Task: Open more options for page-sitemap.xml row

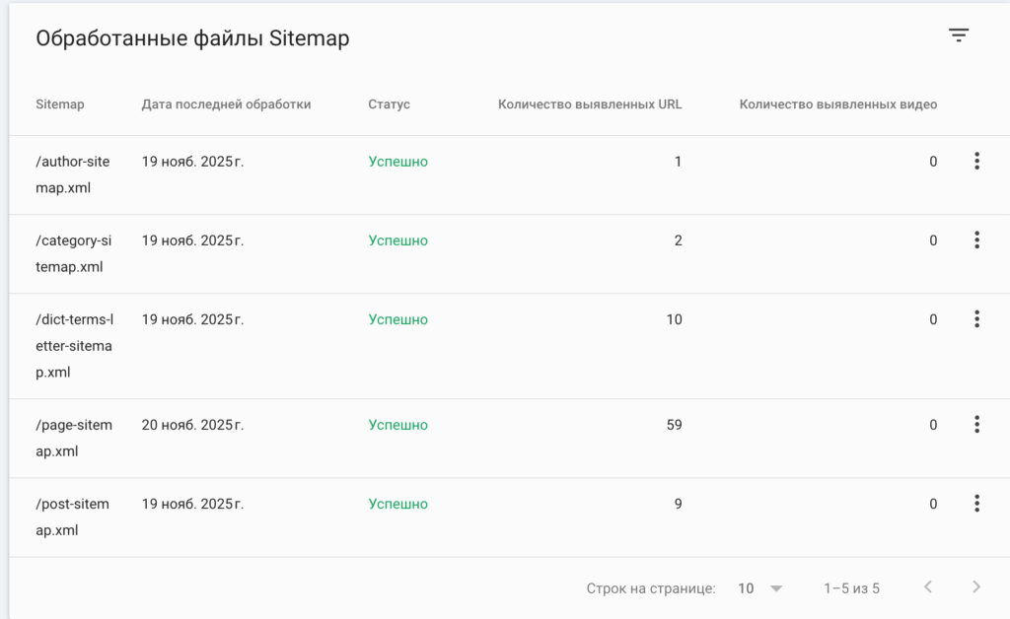Action: [x=976, y=425]
